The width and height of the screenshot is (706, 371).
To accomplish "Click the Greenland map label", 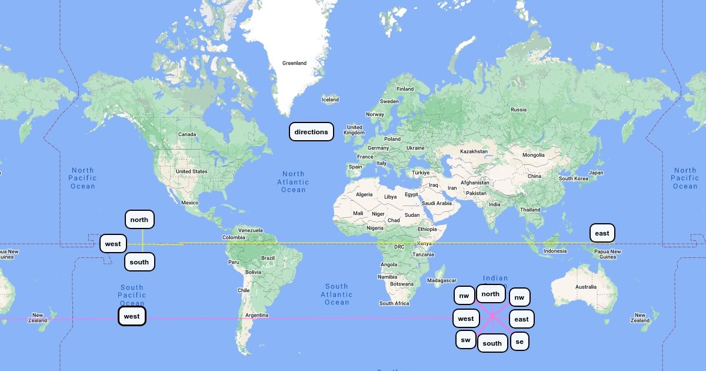I will [x=294, y=63].
